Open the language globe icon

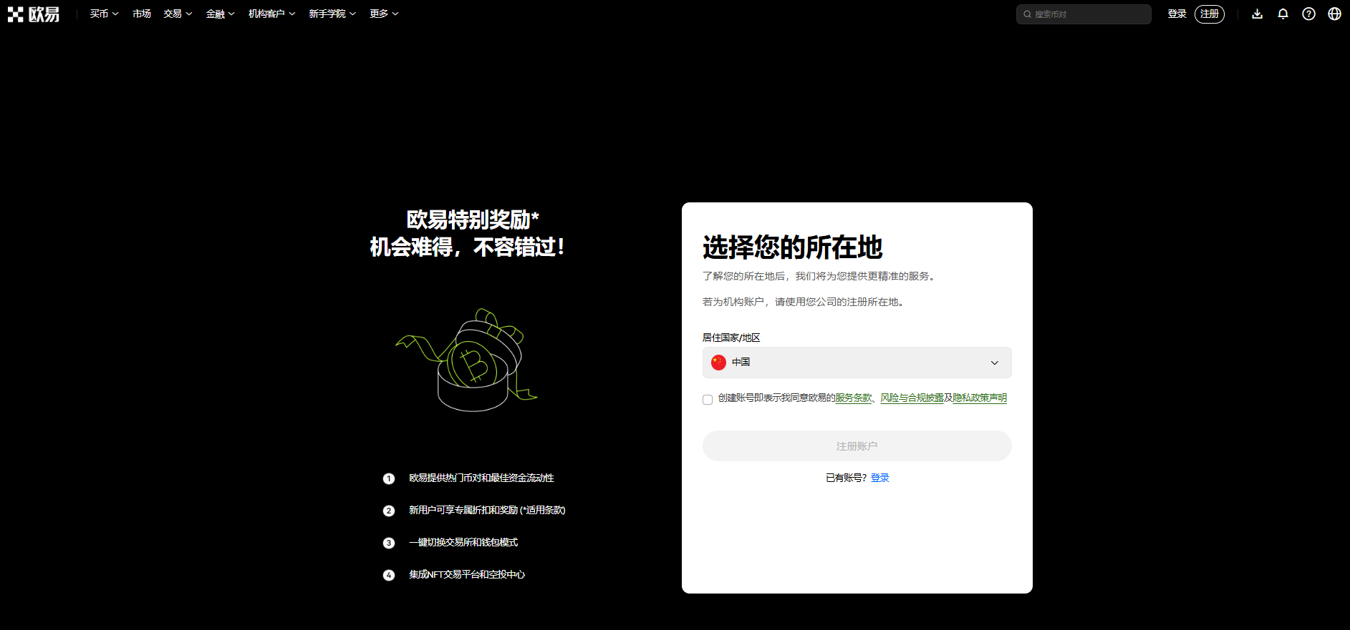pos(1334,14)
